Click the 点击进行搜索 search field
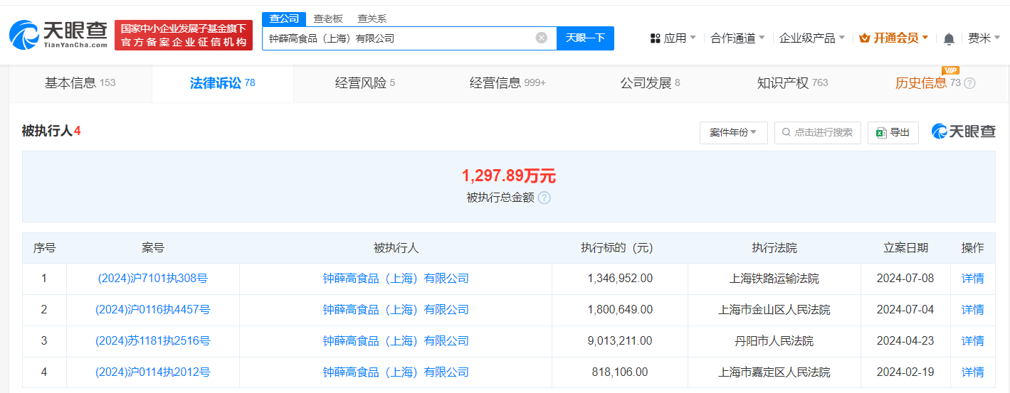This screenshot has width=1010, height=393. tap(818, 132)
